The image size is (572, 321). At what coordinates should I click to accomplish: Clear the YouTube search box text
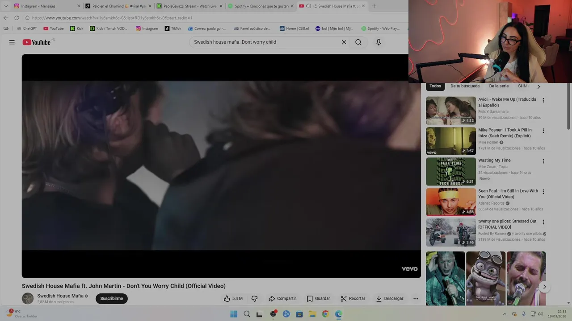[344, 42]
